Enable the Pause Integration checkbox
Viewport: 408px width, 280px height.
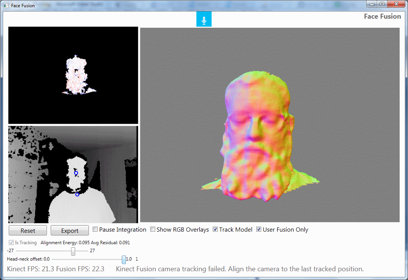point(95,229)
